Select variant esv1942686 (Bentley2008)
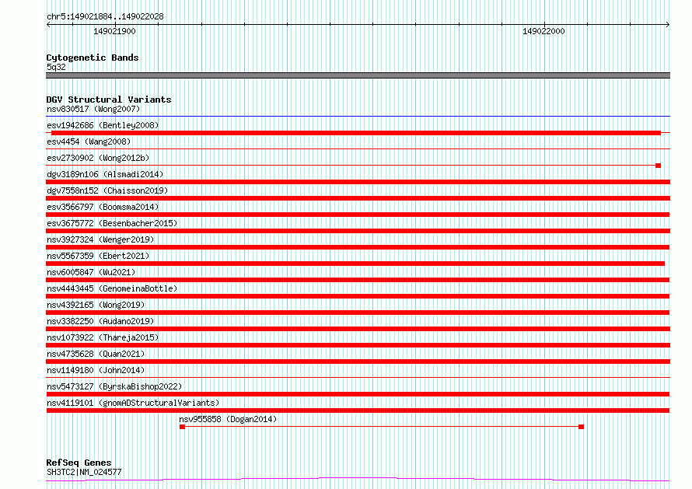 tap(103, 125)
